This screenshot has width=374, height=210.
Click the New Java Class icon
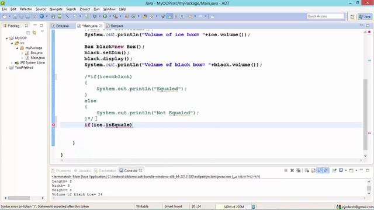[134, 16]
